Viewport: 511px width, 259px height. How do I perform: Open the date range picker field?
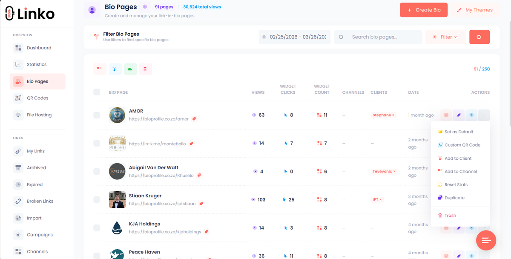[294, 37]
